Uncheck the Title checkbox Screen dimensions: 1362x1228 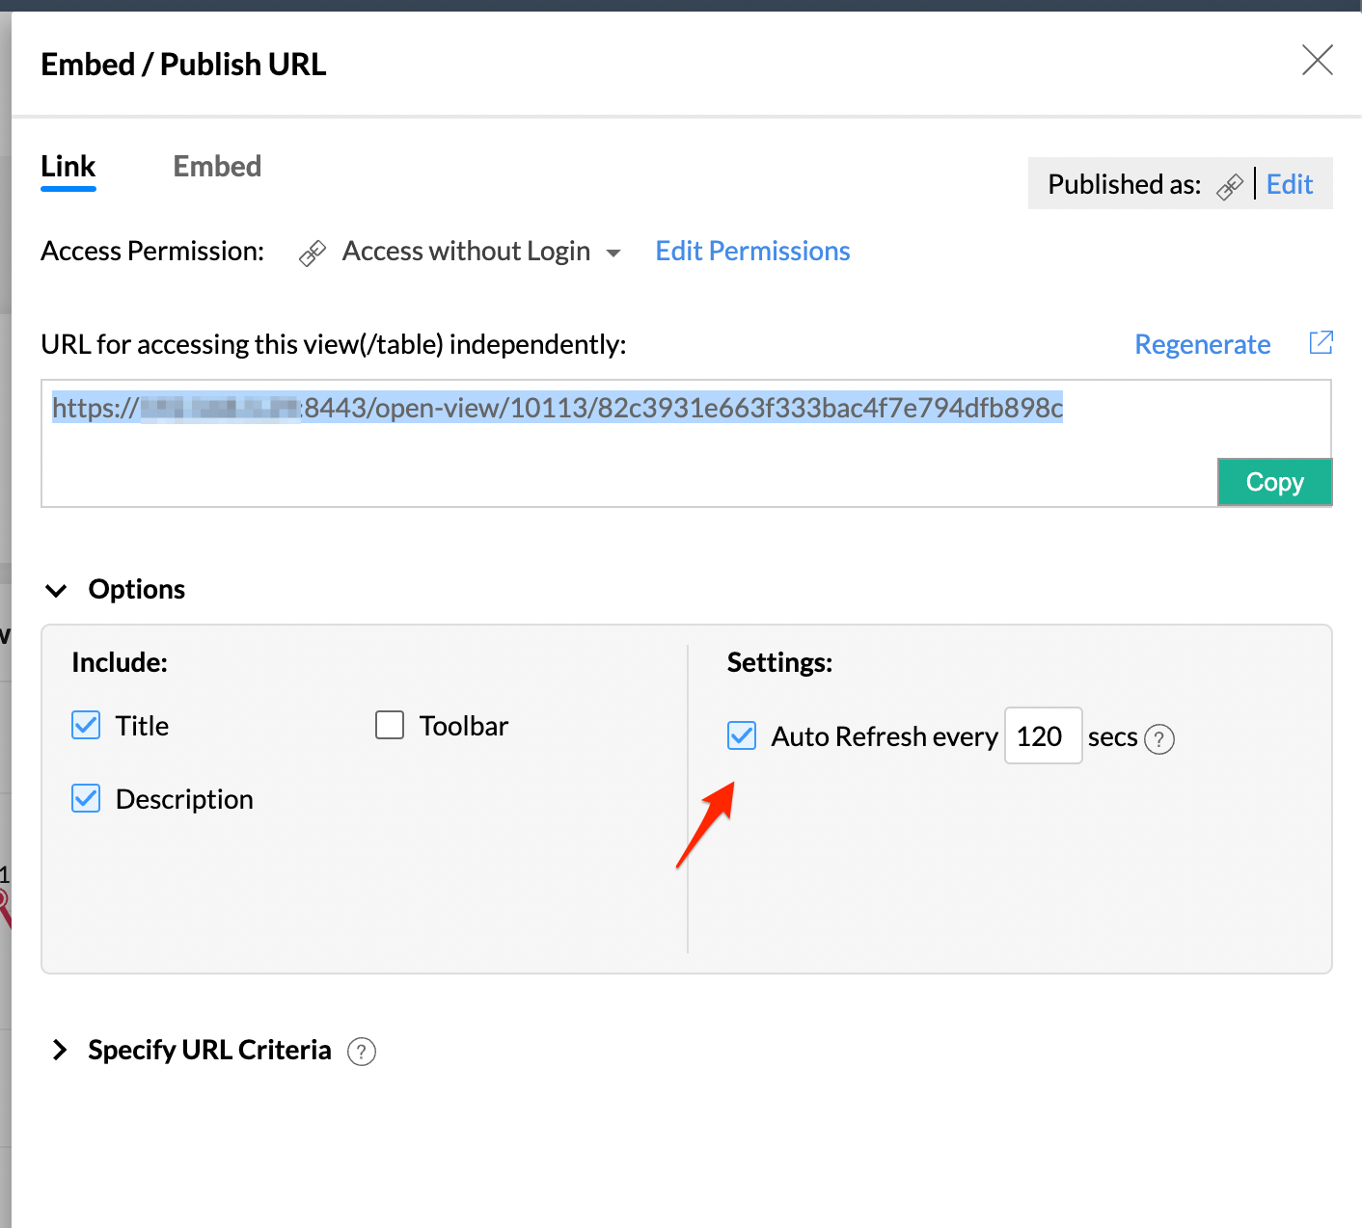pos(86,725)
